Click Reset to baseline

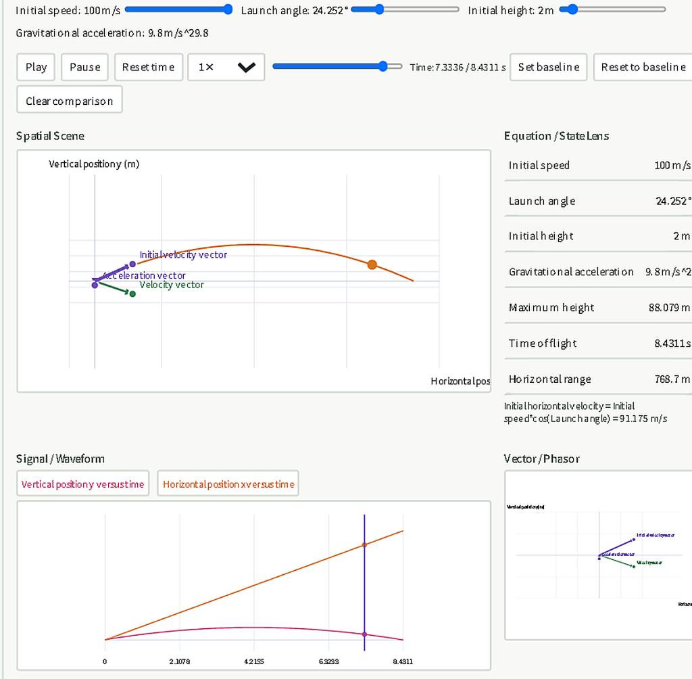click(643, 67)
